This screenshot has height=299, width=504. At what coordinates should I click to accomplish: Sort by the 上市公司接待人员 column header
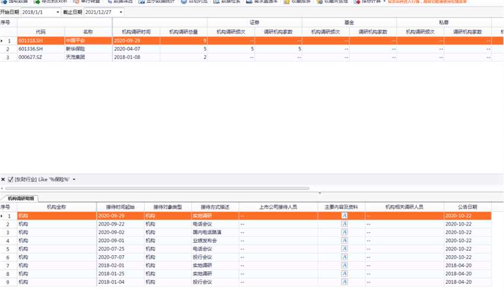tap(278, 207)
